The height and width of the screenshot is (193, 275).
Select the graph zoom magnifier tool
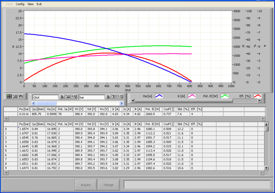click(15, 97)
